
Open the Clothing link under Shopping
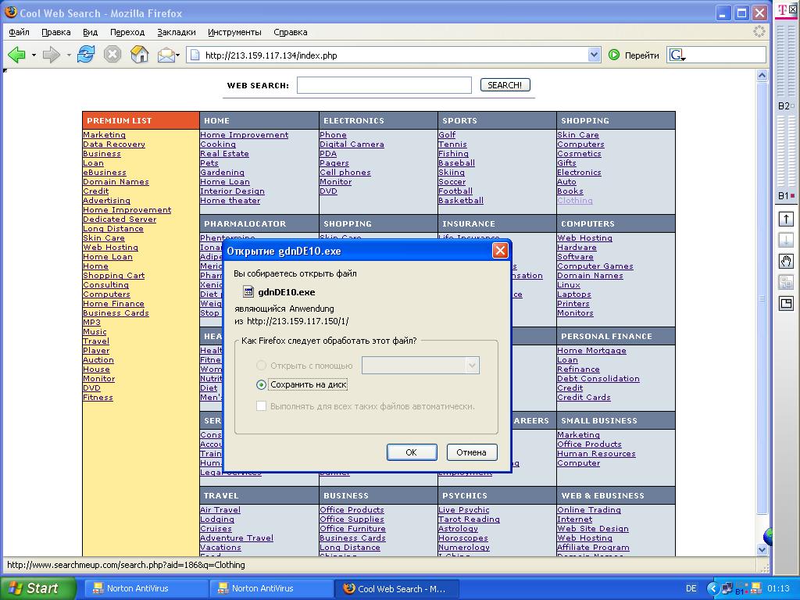(x=574, y=201)
